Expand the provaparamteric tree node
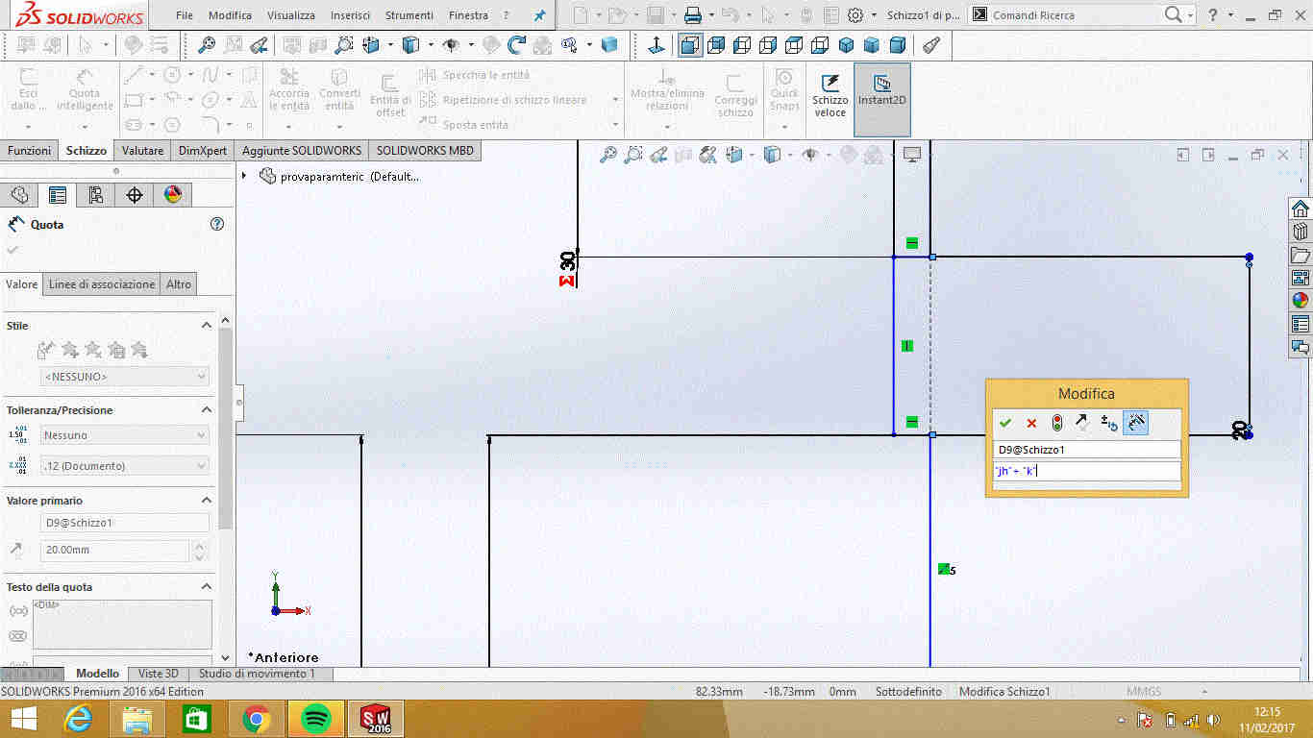The height and width of the screenshot is (738, 1313). tap(244, 176)
